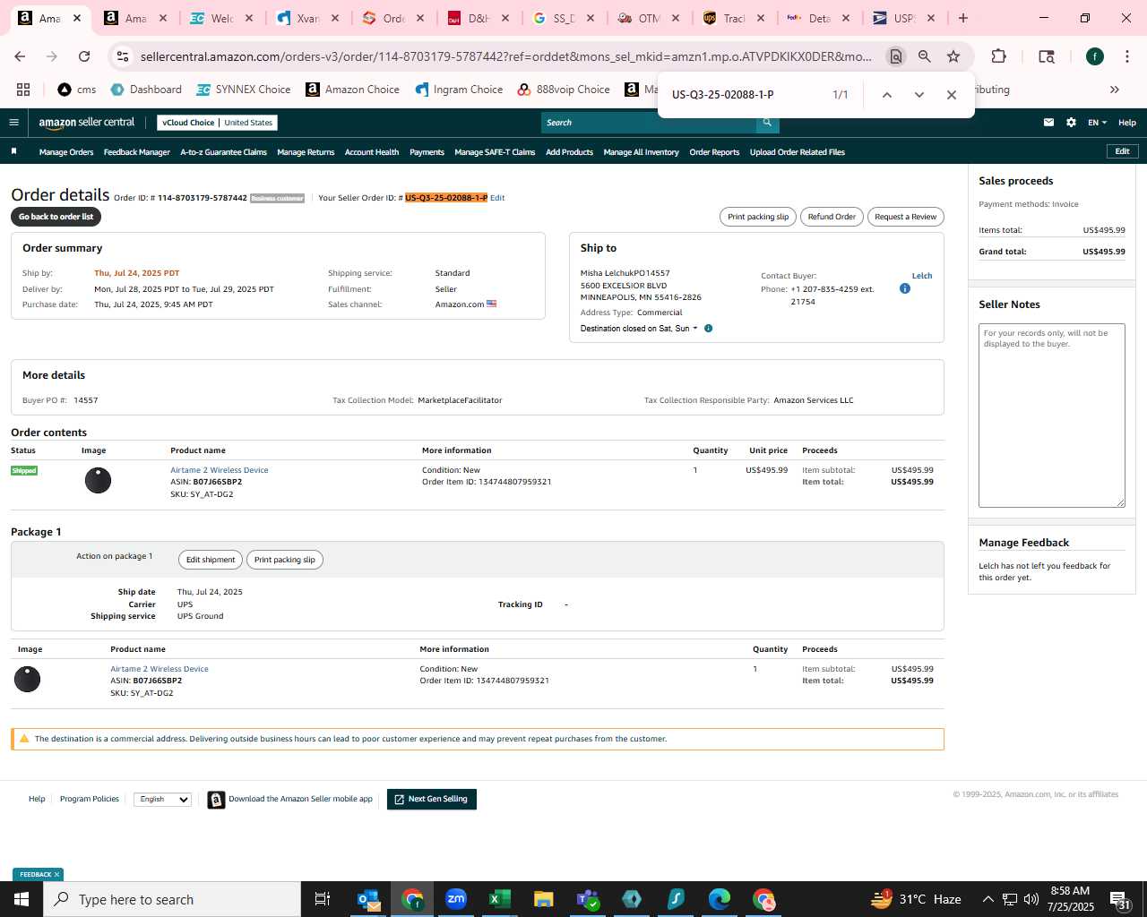Open English language selector in footer

[162, 800]
